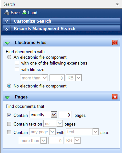Viewport: 122px width, 153px height.
Task: Collapse Pages section using green triangle
Action: click(7, 97)
